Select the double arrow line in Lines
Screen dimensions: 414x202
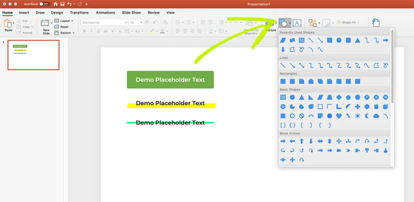(302, 65)
